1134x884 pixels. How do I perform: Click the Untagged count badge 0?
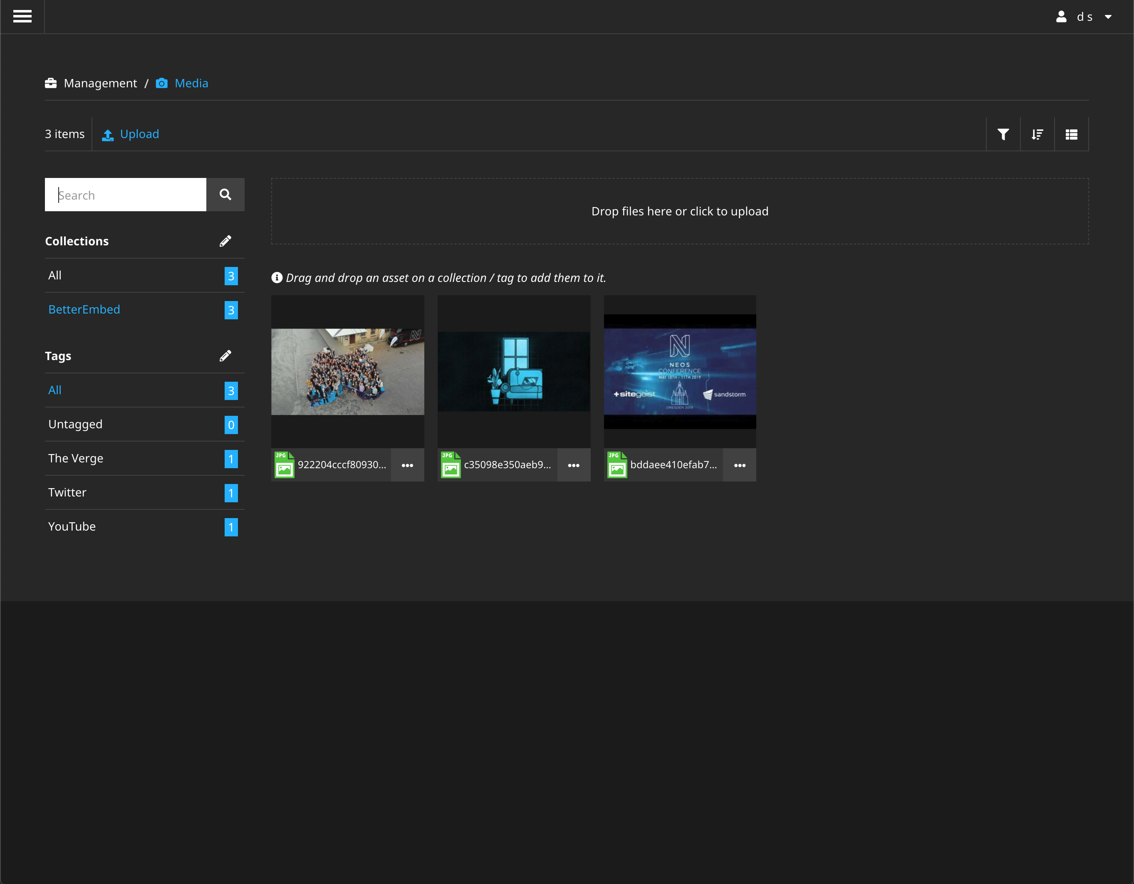click(231, 425)
